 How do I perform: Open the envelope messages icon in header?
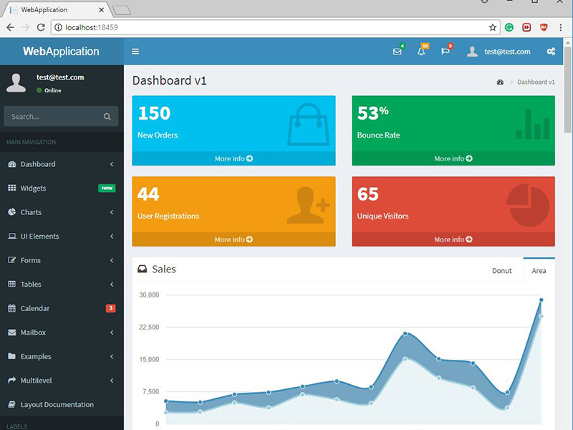397,52
